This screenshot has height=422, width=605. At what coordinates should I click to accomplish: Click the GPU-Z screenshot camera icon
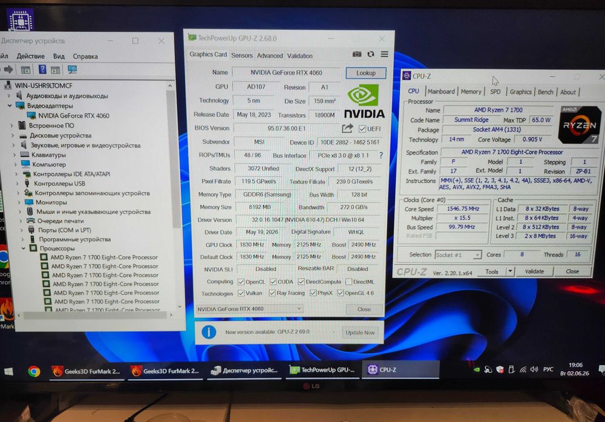pos(357,54)
